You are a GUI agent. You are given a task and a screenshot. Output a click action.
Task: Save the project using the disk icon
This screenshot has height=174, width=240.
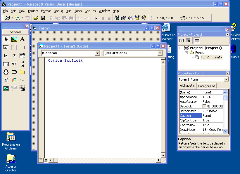click(43, 18)
